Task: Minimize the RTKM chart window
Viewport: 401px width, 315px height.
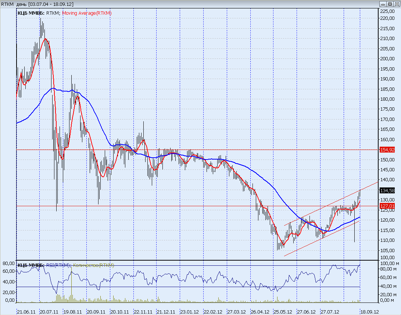Action: tap(383, 4)
